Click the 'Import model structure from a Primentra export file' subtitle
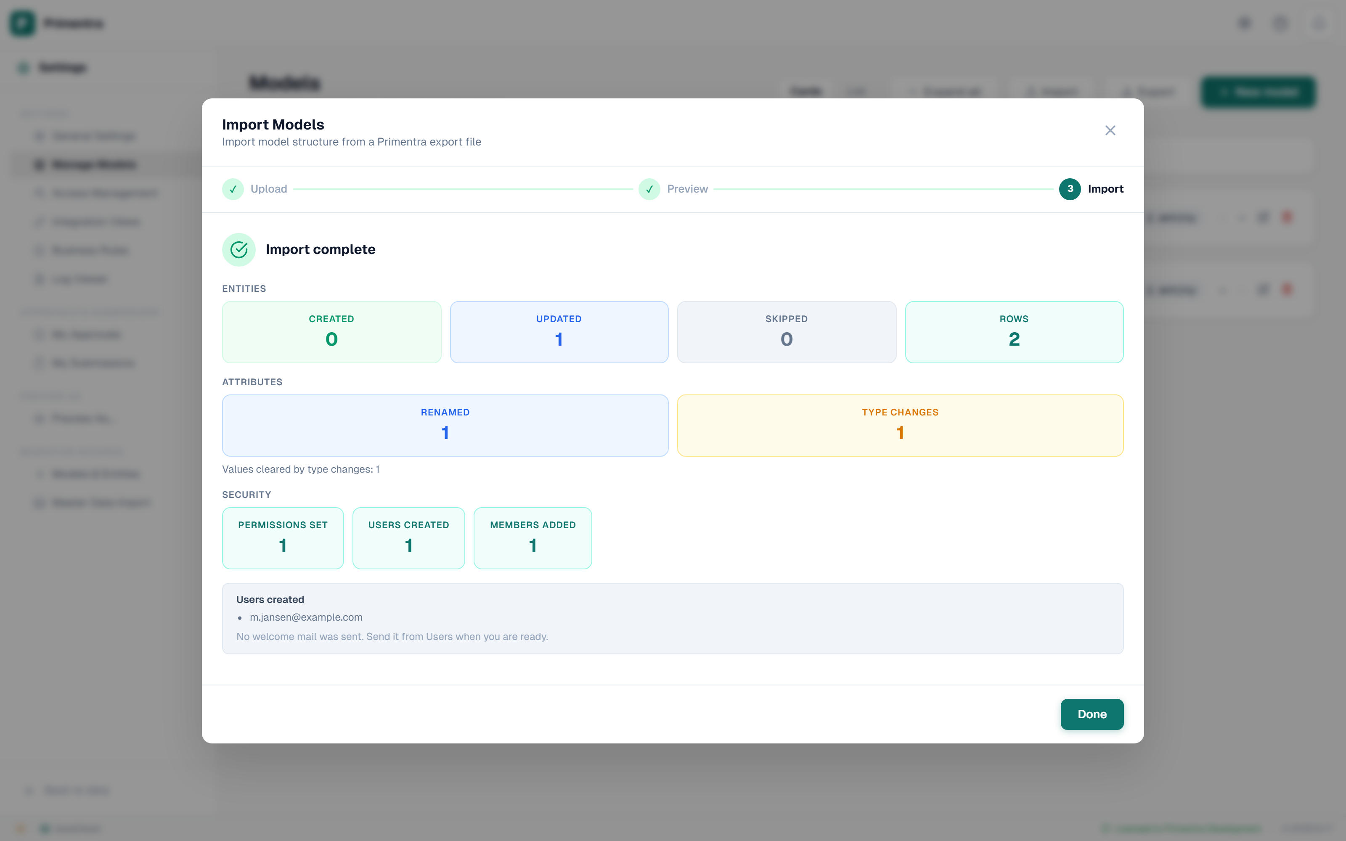Screen dimensions: 1346x841 click(352, 142)
